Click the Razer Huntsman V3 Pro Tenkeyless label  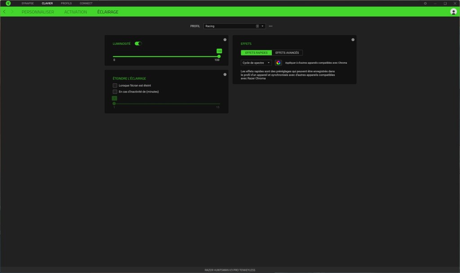(x=230, y=270)
